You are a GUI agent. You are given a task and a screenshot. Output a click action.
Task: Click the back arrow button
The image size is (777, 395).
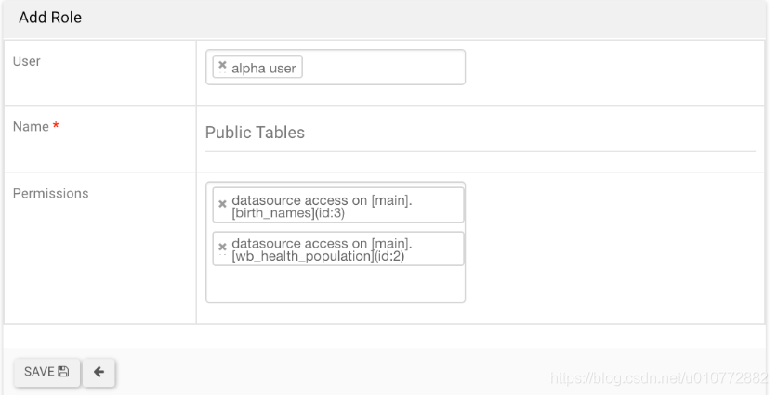pyautogui.click(x=99, y=372)
